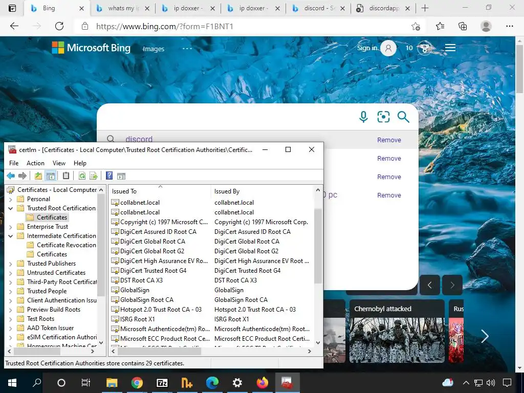Open File Explorer from the taskbar
Viewport: 524px width, 393px height.
[x=112, y=383]
